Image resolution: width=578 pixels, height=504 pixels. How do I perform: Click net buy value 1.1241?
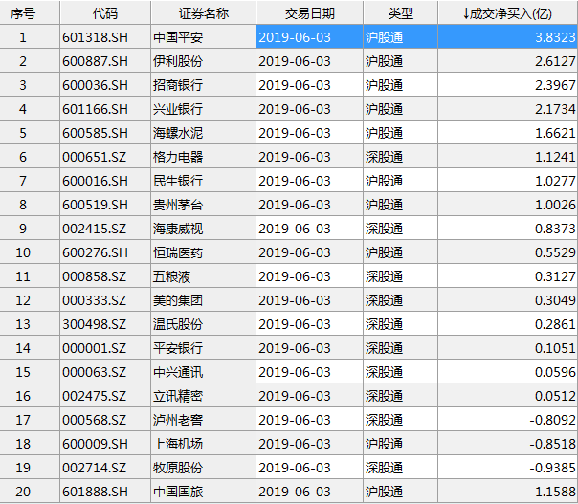click(507, 157)
